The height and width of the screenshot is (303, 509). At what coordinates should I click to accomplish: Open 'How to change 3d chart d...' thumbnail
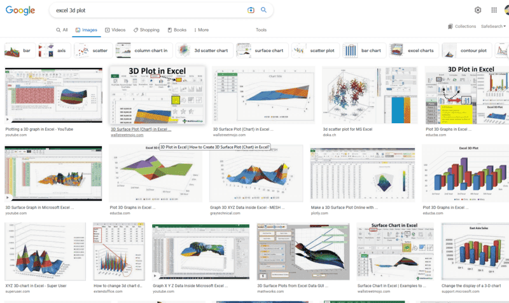(x=119, y=252)
